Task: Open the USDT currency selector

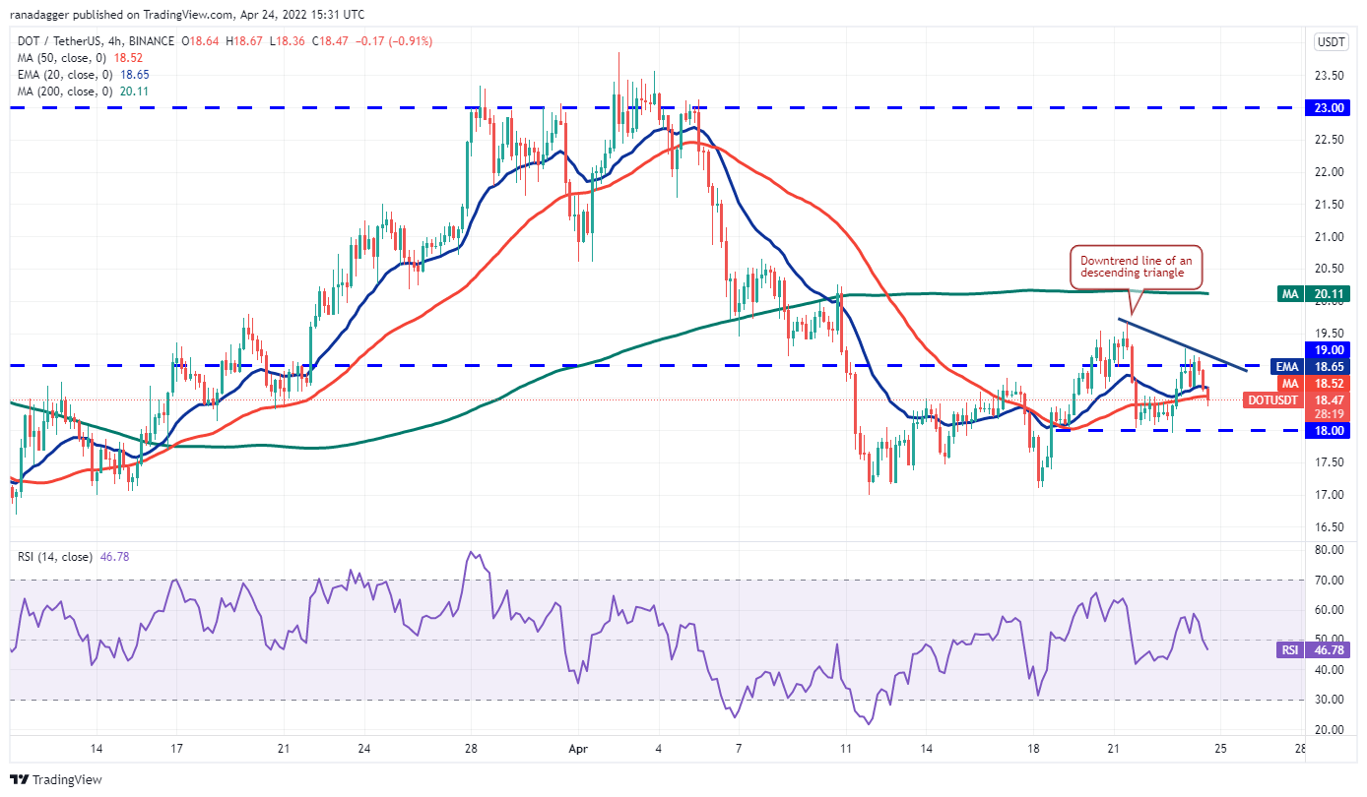Action: 1332,41
